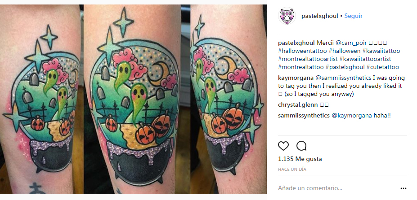The width and height of the screenshot is (417, 200).
Task: Open pastelxghoul username in post header
Action: click(x=320, y=16)
